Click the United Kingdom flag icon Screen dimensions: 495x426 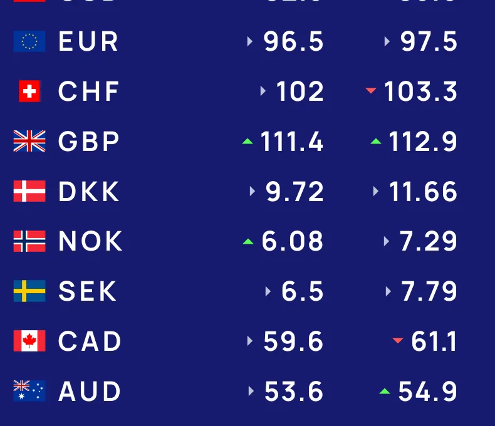pos(29,142)
